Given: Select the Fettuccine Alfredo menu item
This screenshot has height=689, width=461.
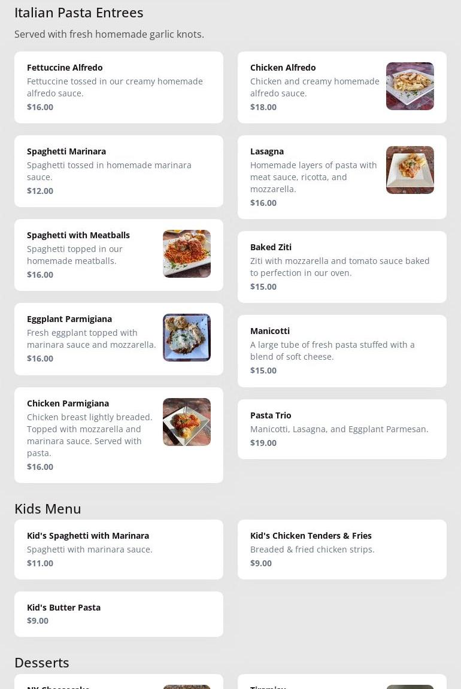Looking at the screenshot, I should (x=119, y=87).
